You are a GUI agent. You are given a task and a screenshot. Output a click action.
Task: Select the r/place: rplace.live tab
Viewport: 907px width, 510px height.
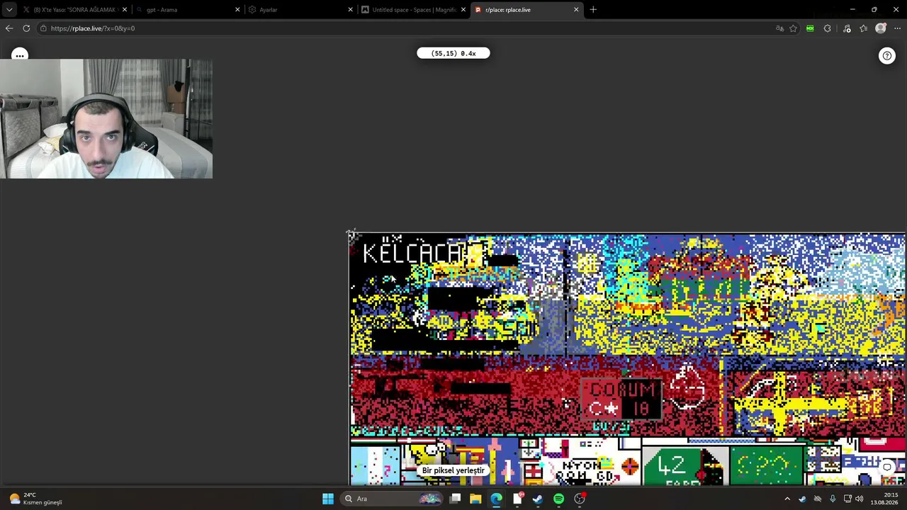[x=526, y=10]
